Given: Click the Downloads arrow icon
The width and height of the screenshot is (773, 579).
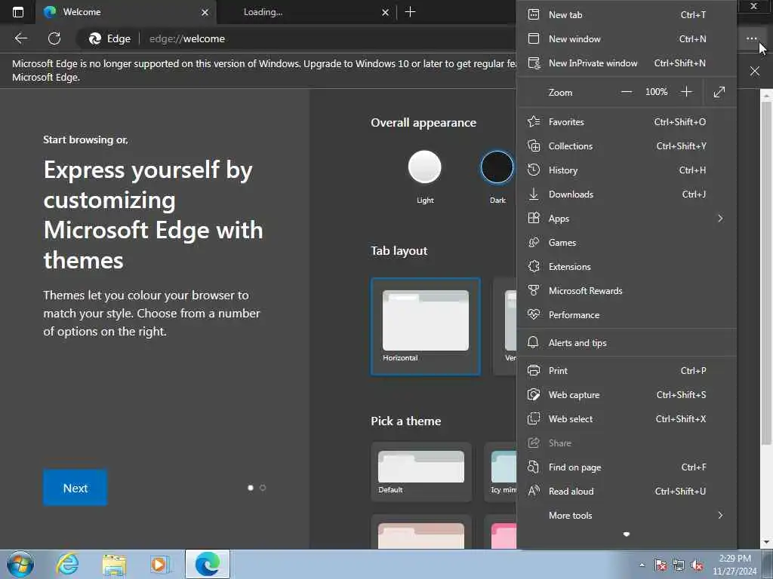Looking at the screenshot, I should (534, 194).
